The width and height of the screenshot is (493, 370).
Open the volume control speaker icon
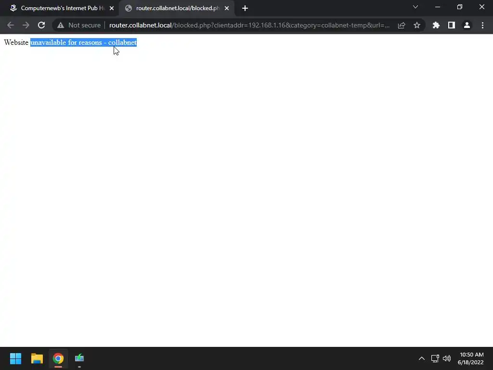click(x=447, y=358)
